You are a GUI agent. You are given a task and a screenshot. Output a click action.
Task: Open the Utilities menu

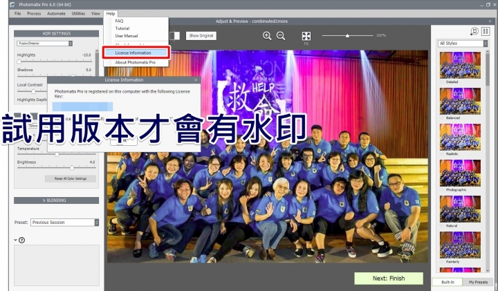(x=78, y=14)
